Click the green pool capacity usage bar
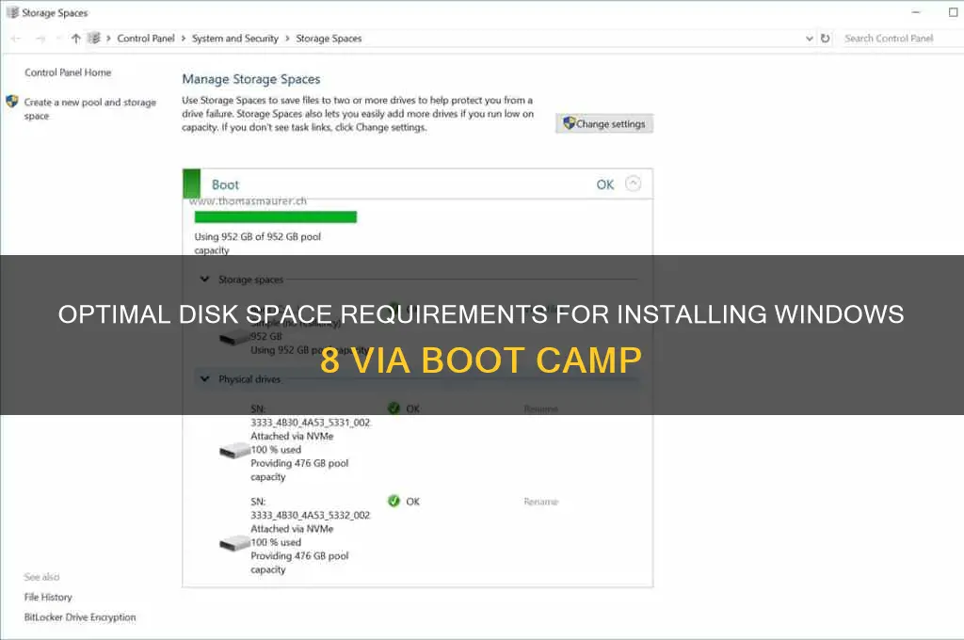Image resolution: width=964 pixels, height=640 pixels. click(276, 217)
